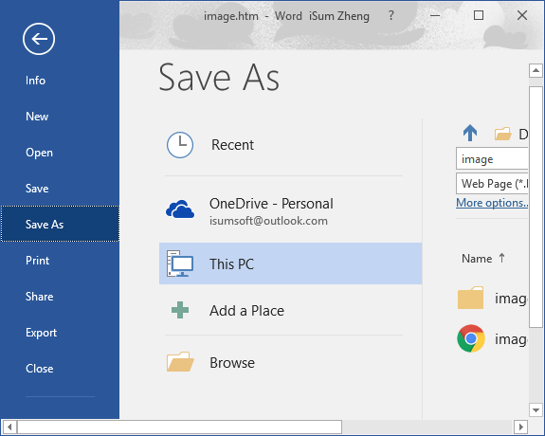Click the vertical scrollbar up arrow
The width and height of the screenshot is (545, 436).
tap(536, 70)
